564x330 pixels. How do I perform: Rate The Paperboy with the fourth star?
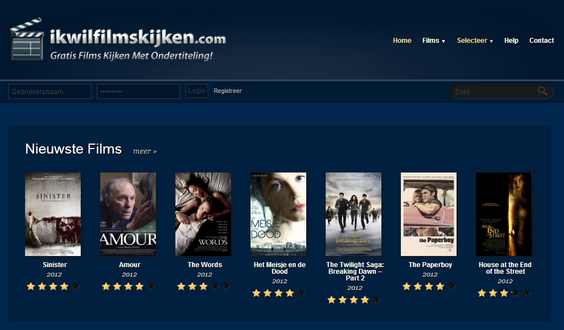[x=440, y=287]
